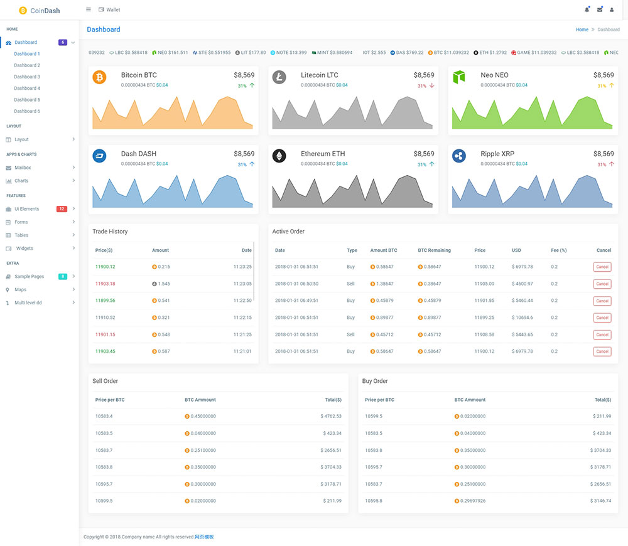The width and height of the screenshot is (628, 546).
Task: Click the red 12 badge beside Ui Elements
Action: point(62,209)
